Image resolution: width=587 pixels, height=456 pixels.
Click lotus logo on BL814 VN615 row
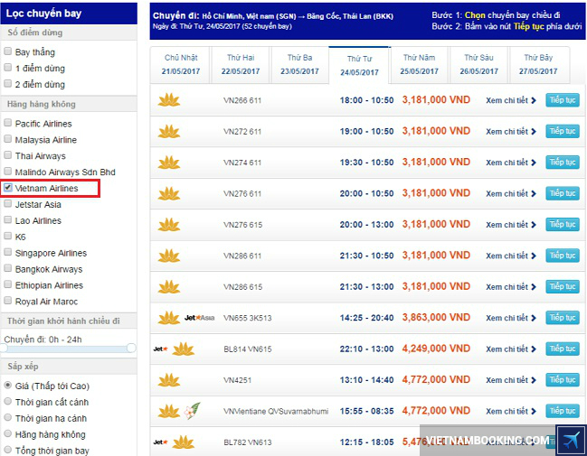(x=184, y=349)
